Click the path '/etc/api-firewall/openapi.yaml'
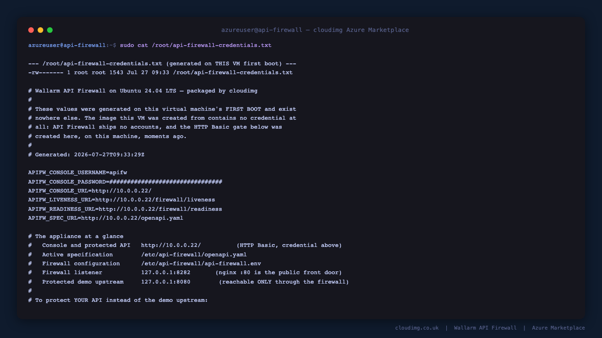 click(194, 255)
